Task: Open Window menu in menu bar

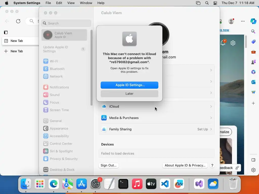Action: pyautogui.click(x=86, y=3)
